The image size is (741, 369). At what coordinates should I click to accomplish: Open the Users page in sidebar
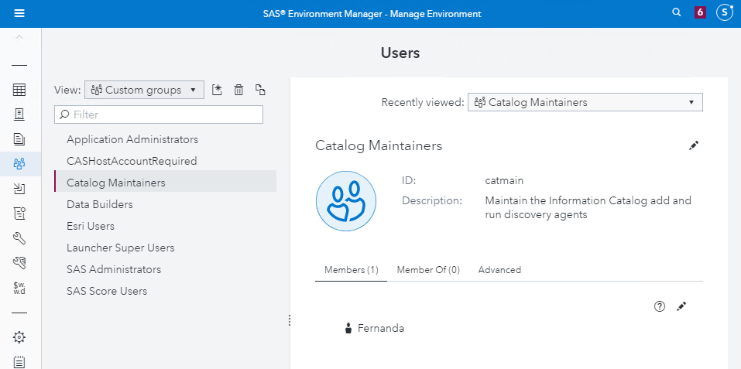[x=19, y=163]
